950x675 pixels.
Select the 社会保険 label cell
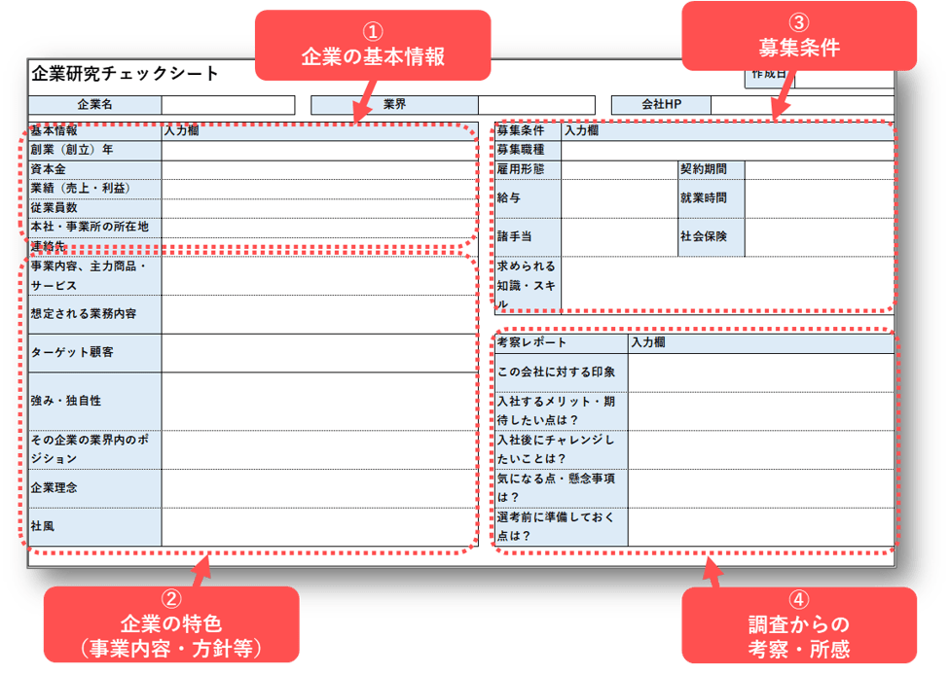coord(712,237)
